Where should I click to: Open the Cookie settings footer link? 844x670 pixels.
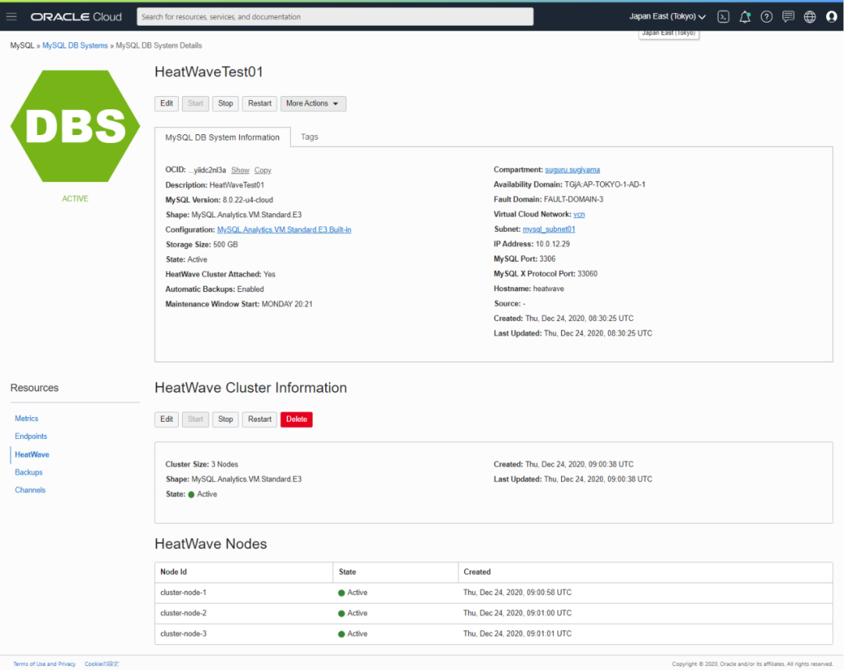point(102,664)
